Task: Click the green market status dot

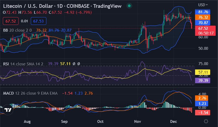Action: tap(129, 6)
